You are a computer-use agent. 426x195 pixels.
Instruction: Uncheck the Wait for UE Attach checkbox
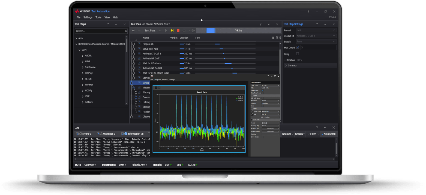click(x=139, y=63)
